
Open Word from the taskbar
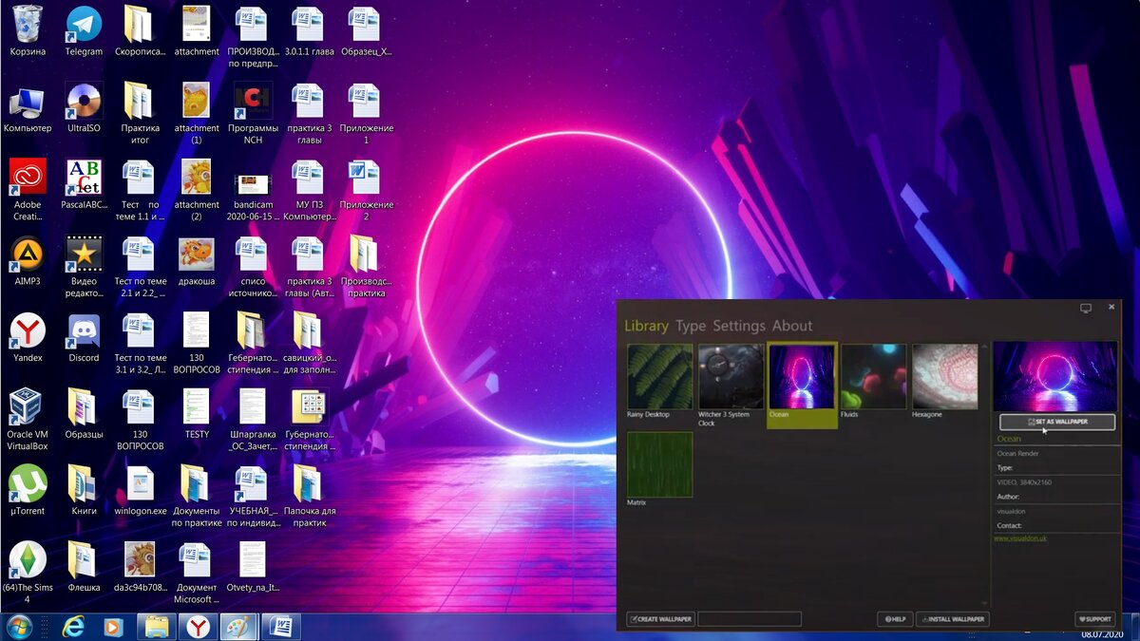[281, 627]
